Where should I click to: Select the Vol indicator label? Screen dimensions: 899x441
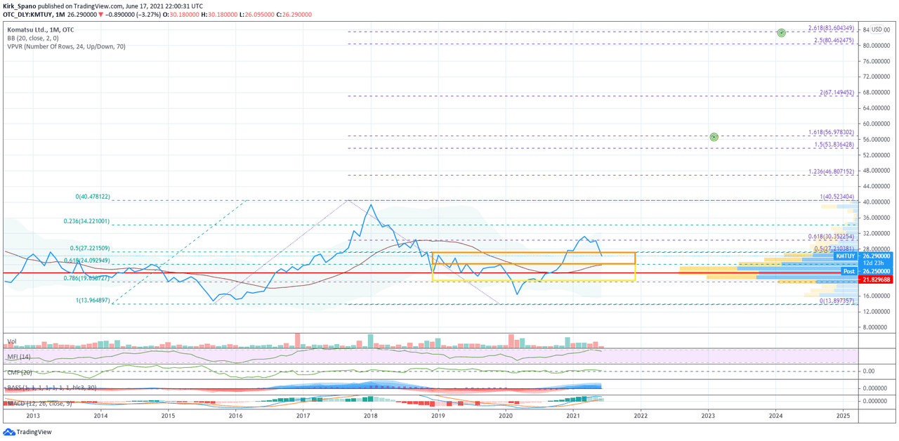pos(11,341)
